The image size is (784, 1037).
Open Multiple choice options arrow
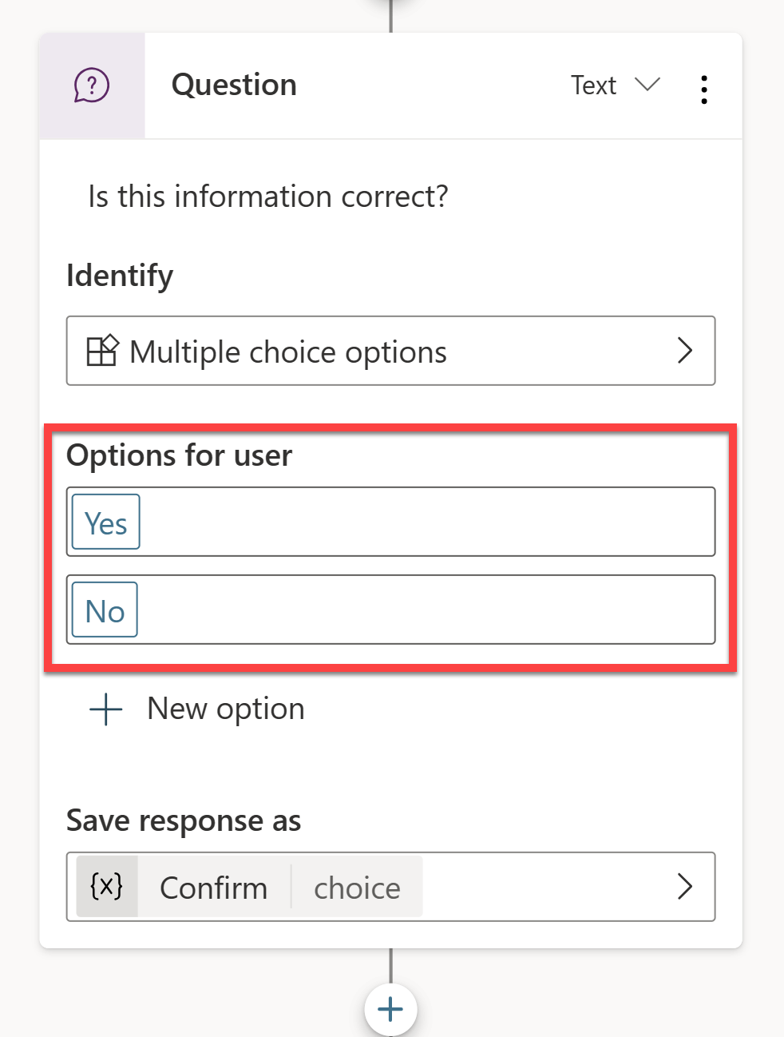tap(685, 351)
